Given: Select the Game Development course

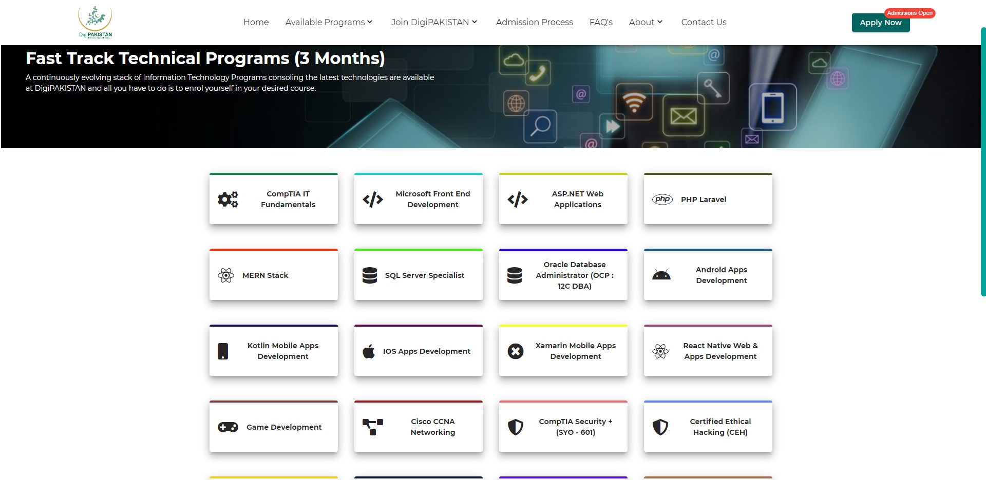Looking at the screenshot, I should tap(274, 426).
